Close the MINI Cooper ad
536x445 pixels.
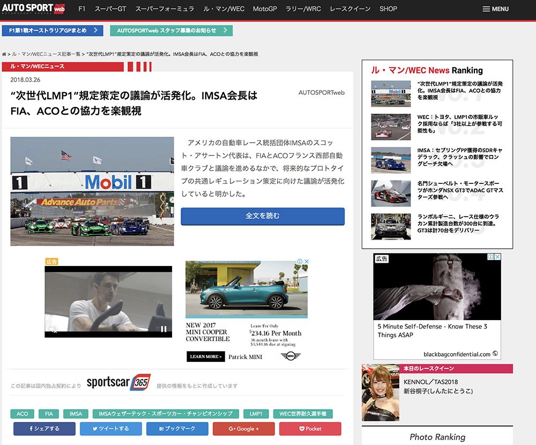click(x=307, y=261)
